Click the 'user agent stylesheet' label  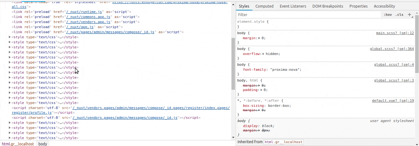click(392, 121)
